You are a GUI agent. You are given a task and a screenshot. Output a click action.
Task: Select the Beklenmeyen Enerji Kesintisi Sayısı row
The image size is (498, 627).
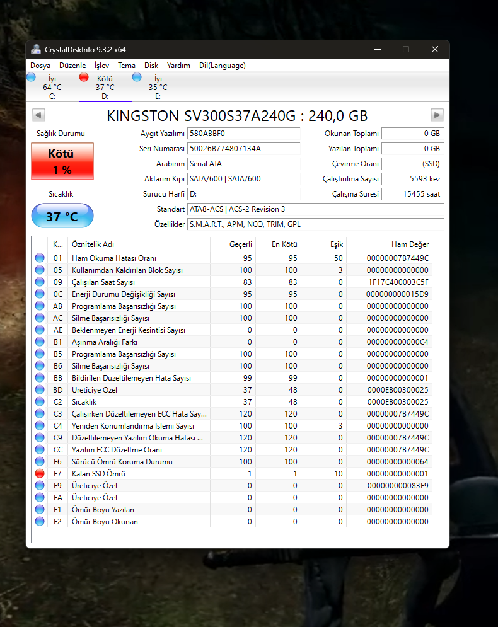pyautogui.click(x=232, y=330)
